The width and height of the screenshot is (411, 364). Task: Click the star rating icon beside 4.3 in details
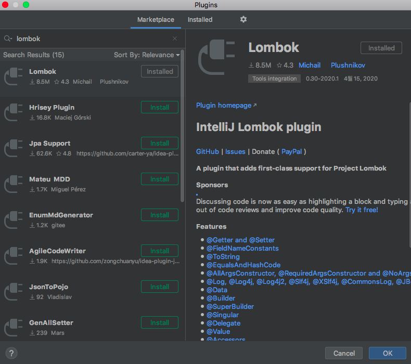[279, 65]
